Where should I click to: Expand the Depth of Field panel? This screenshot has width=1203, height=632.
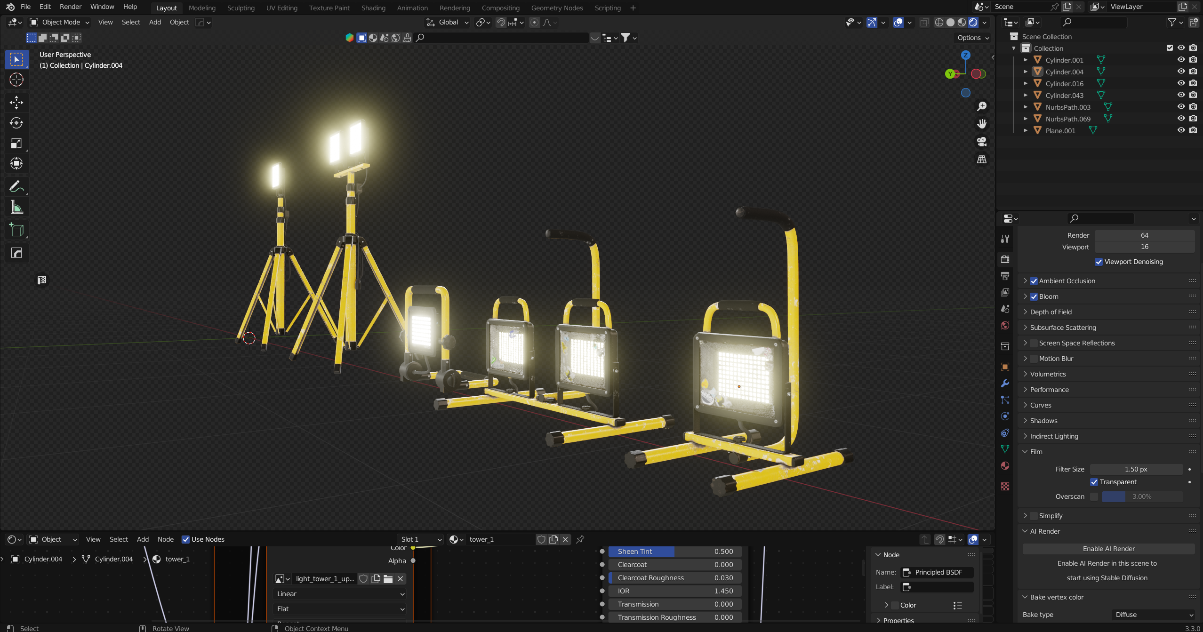tap(1051, 312)
